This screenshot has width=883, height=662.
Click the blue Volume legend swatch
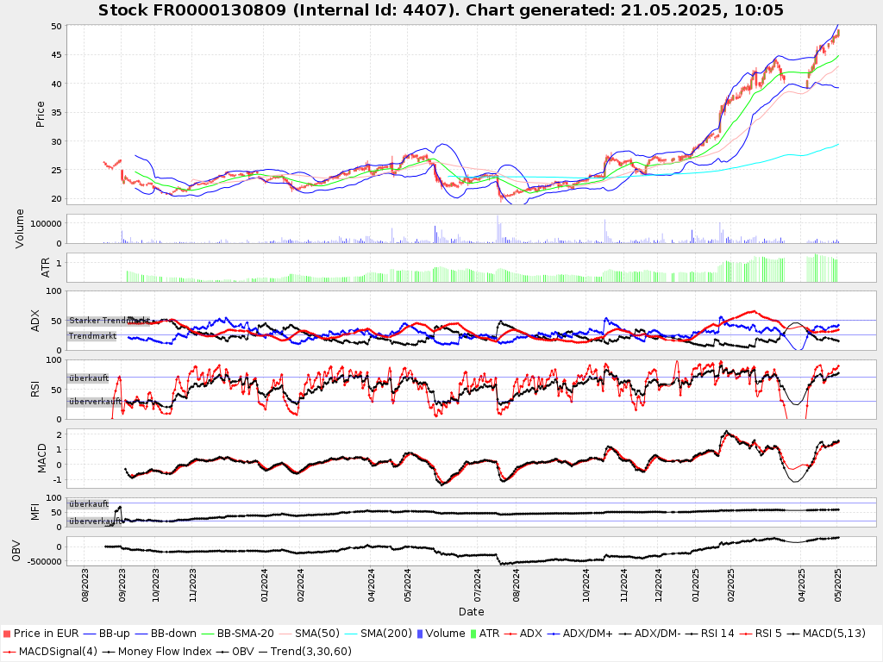pos(420,634)
